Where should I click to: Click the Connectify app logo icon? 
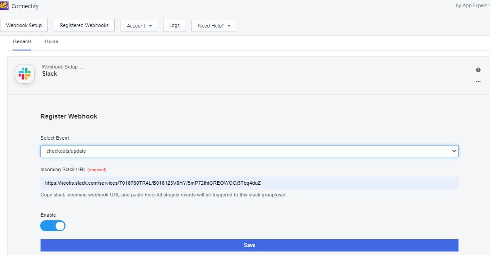tap(4, 5)
